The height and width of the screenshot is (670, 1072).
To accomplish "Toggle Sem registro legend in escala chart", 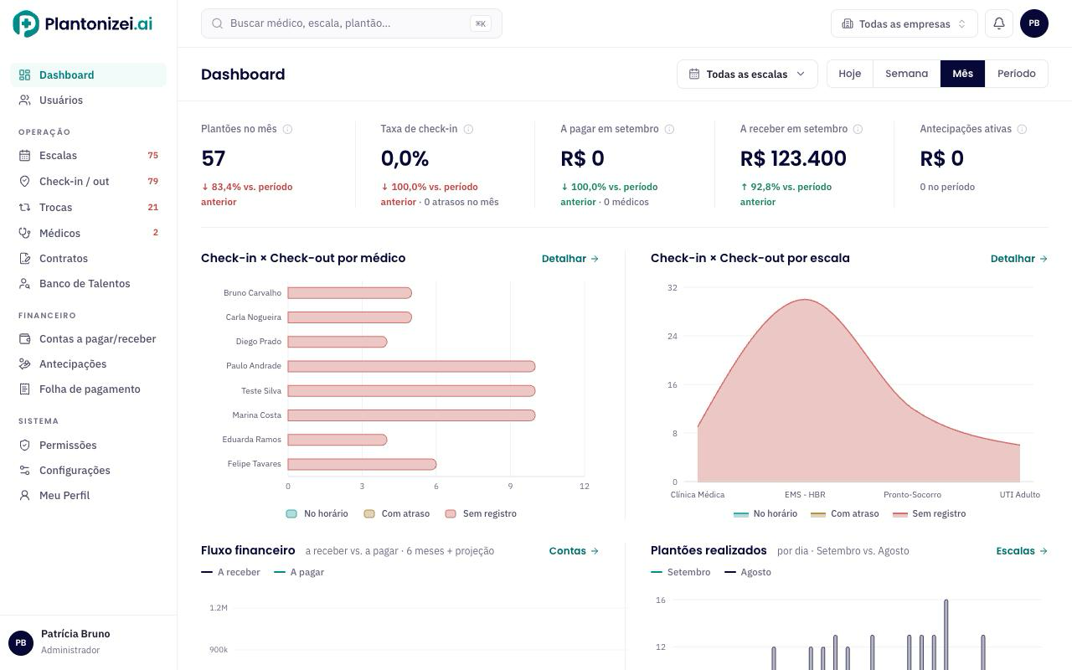I will pos(929,513).
